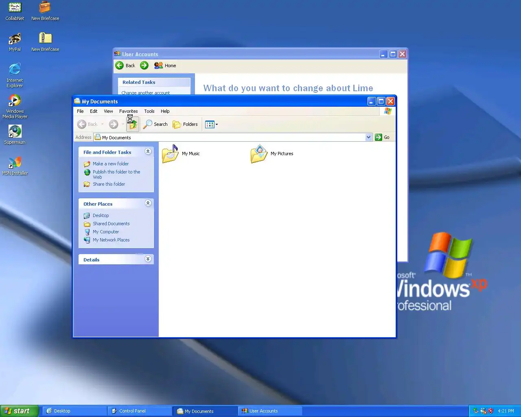Click the Windows flag logo in My Documents
This screenshot has width=521, height=417.
tap(388, 111)
